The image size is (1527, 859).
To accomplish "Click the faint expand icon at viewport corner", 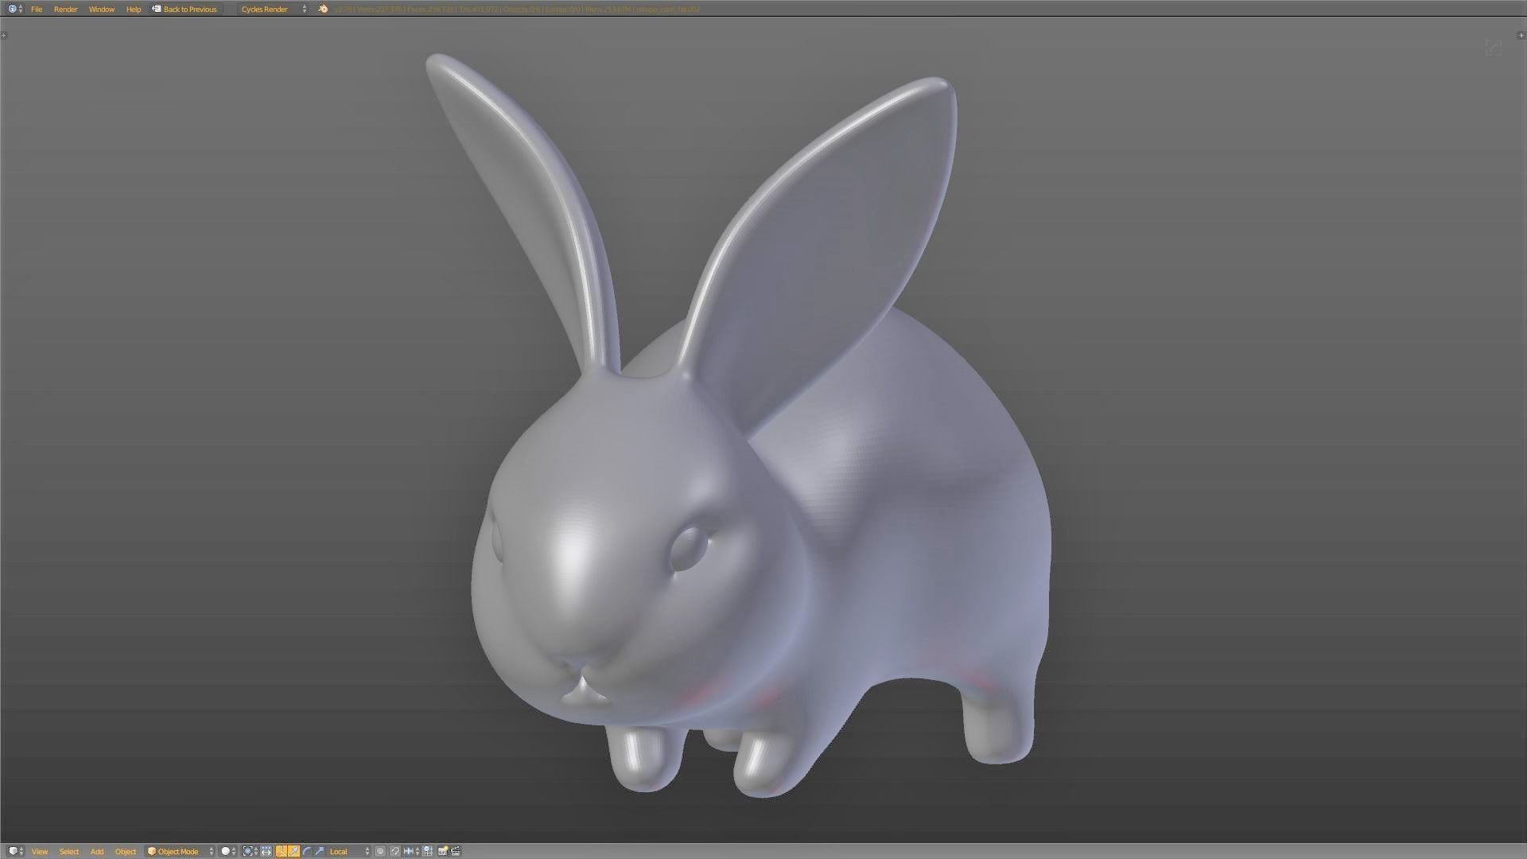I will [1493, 48].
